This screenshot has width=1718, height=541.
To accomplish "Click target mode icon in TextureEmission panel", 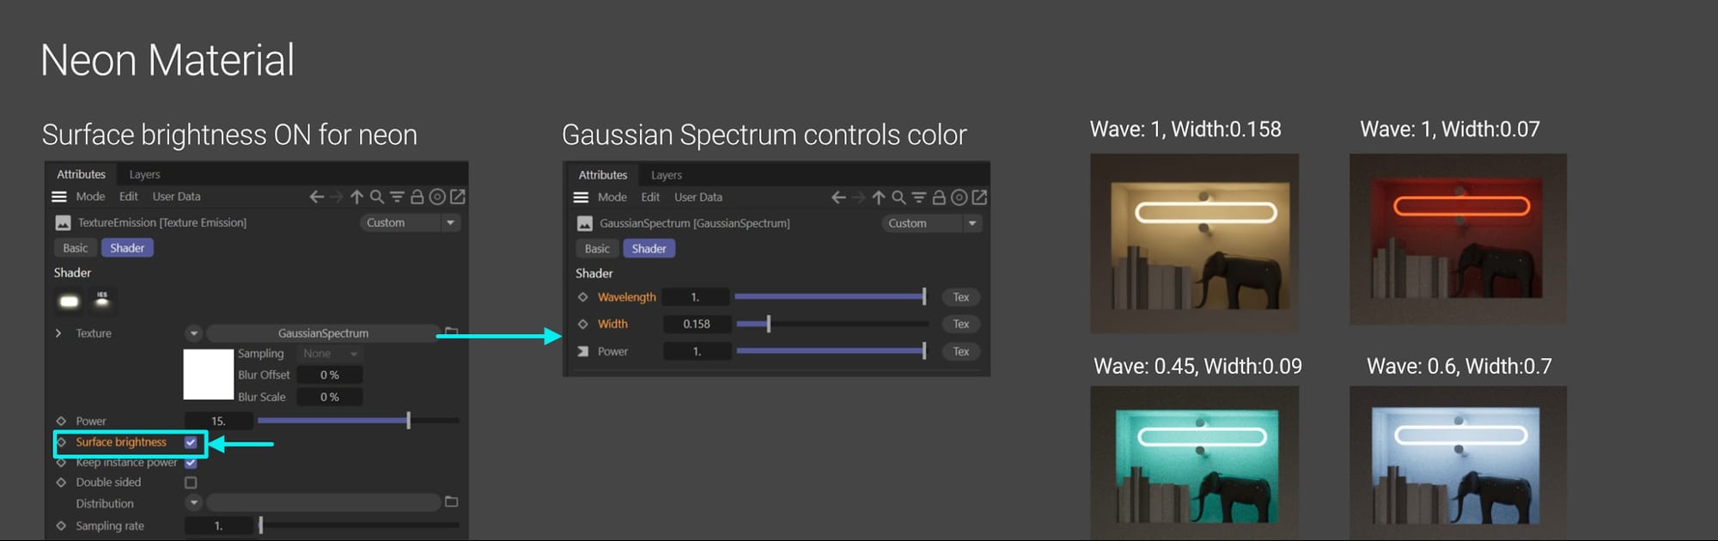I will point(437,197).
